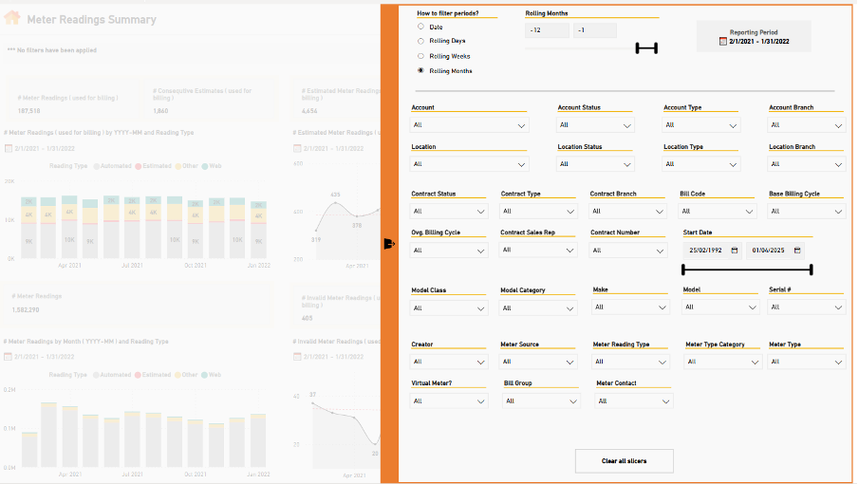Click the 187,518 meter readings card value
The width and height of the screenshot is (858, 484).
pos(29,110)
